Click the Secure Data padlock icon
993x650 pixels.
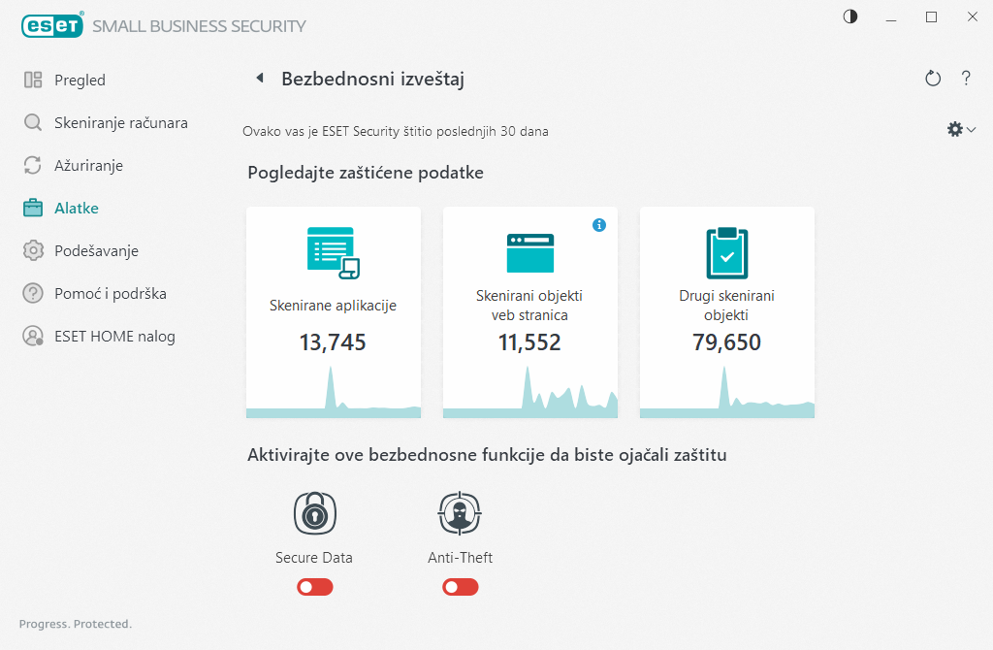point(314,514)
